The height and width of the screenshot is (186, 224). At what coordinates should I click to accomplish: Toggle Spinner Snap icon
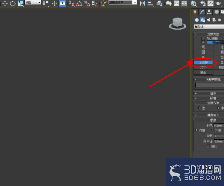coord(95,3)
